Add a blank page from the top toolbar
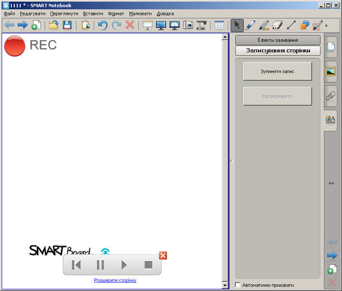 [36, 25]
